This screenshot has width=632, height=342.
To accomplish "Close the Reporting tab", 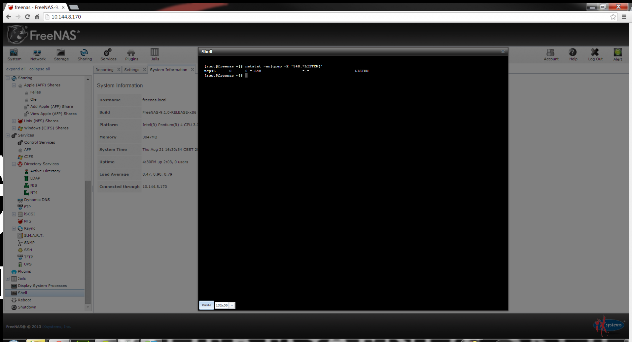I will 118,69.
